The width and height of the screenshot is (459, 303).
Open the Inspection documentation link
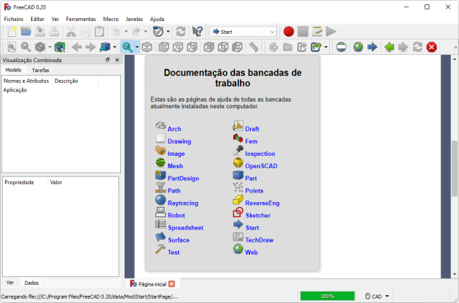tap(260, 154)
